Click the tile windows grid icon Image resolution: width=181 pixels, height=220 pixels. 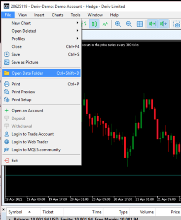[140, 24]
